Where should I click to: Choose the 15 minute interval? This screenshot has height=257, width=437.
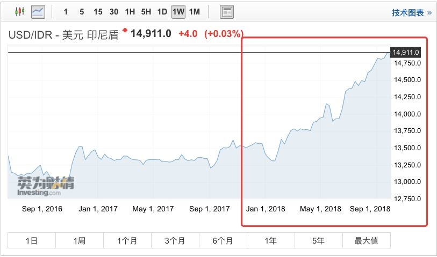tap(98, 12)
